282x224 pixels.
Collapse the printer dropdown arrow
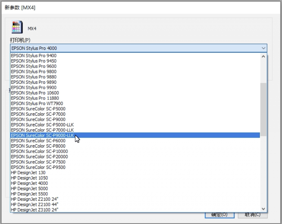(264, 48)
